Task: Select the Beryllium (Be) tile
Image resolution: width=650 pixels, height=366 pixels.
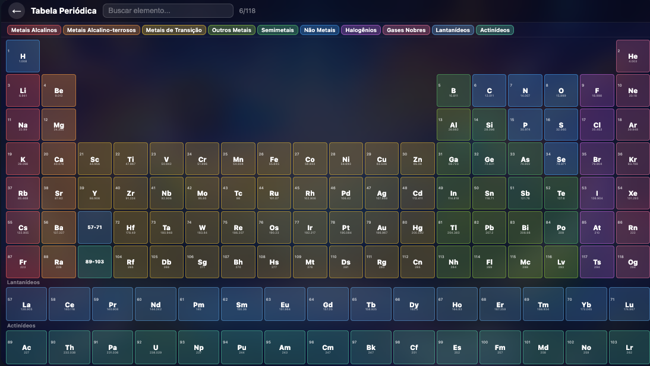Action: tap(59, 91)
